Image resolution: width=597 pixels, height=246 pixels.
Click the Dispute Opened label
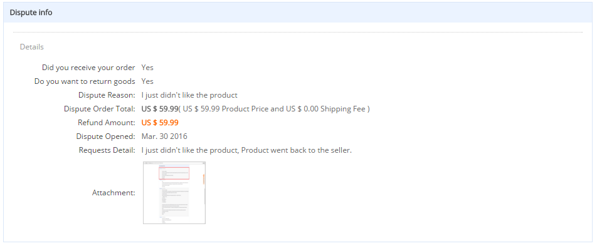[x=105, y=136]
